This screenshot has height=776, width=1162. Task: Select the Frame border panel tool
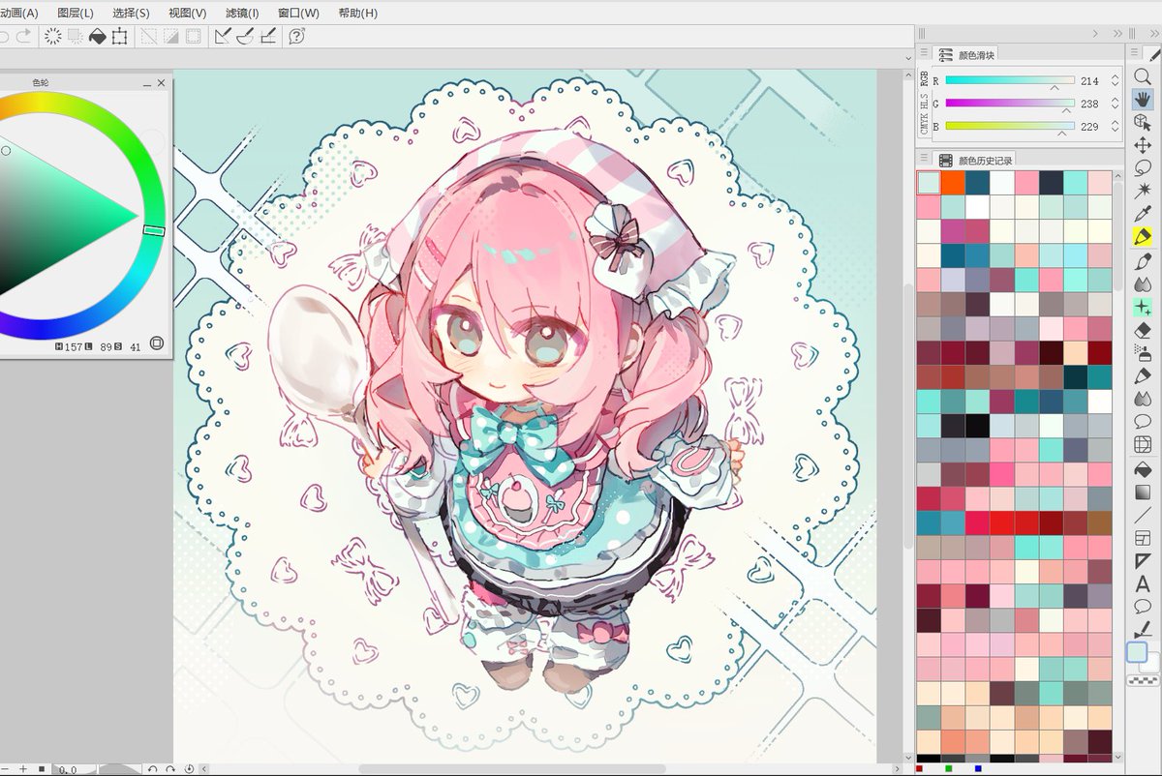[x=1143, y=538]
